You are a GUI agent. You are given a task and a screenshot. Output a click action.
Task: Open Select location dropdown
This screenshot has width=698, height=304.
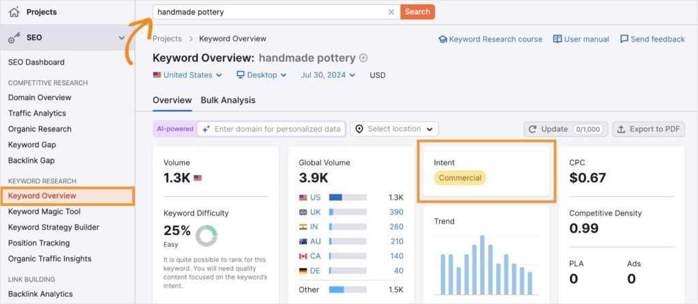[395, 129]
